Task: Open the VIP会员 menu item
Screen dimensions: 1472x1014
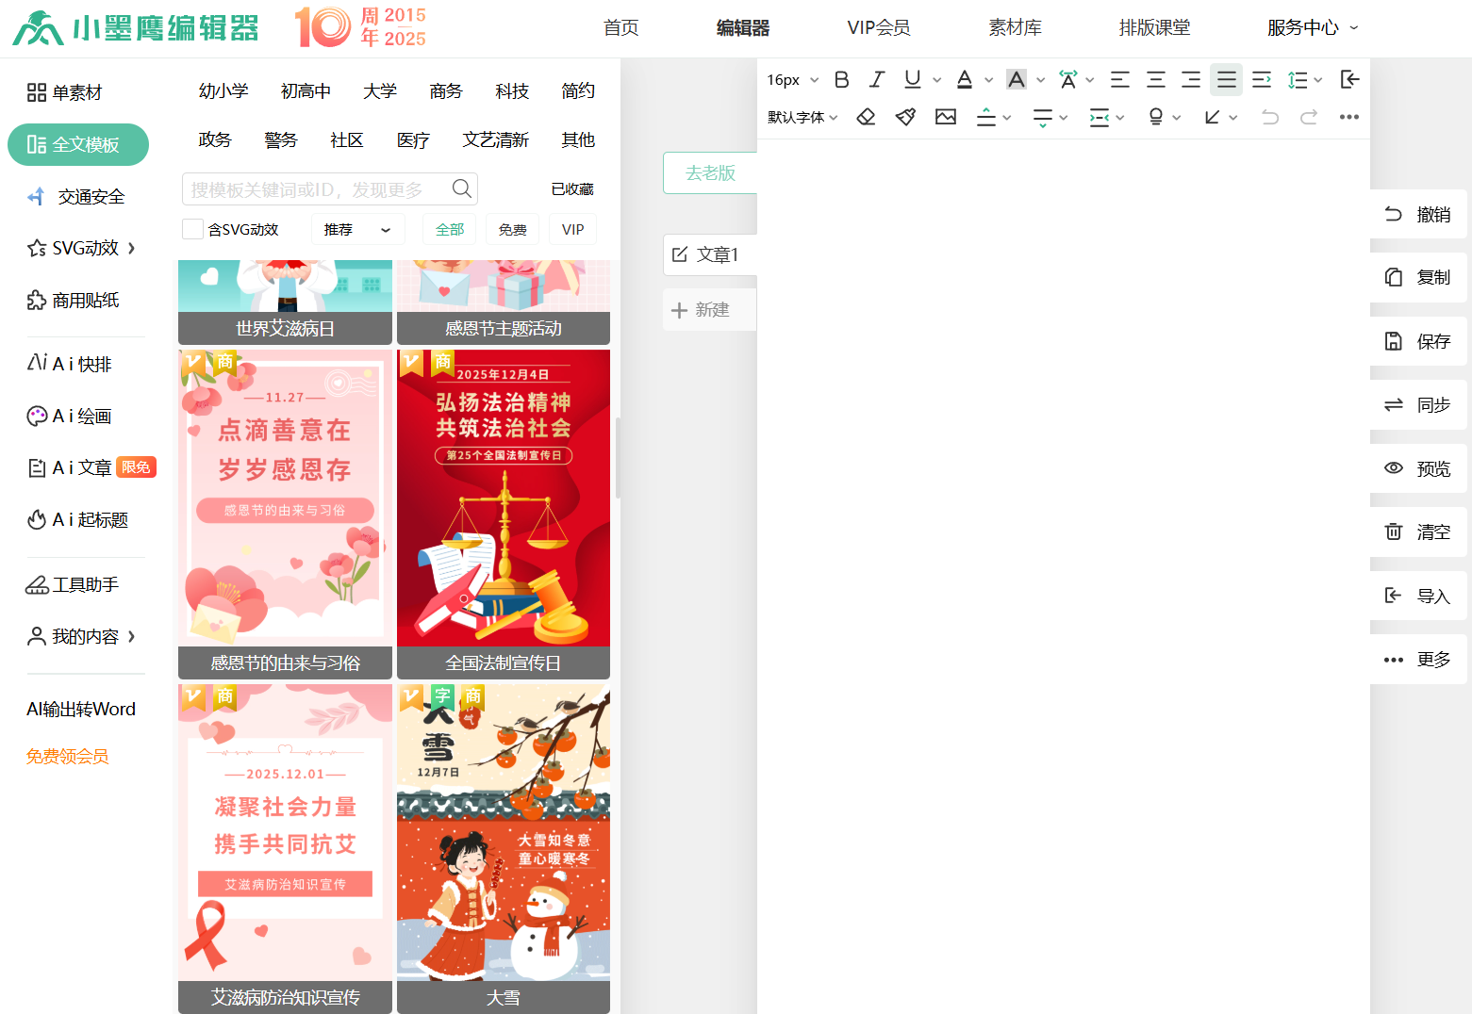Action: pos(878,28)
